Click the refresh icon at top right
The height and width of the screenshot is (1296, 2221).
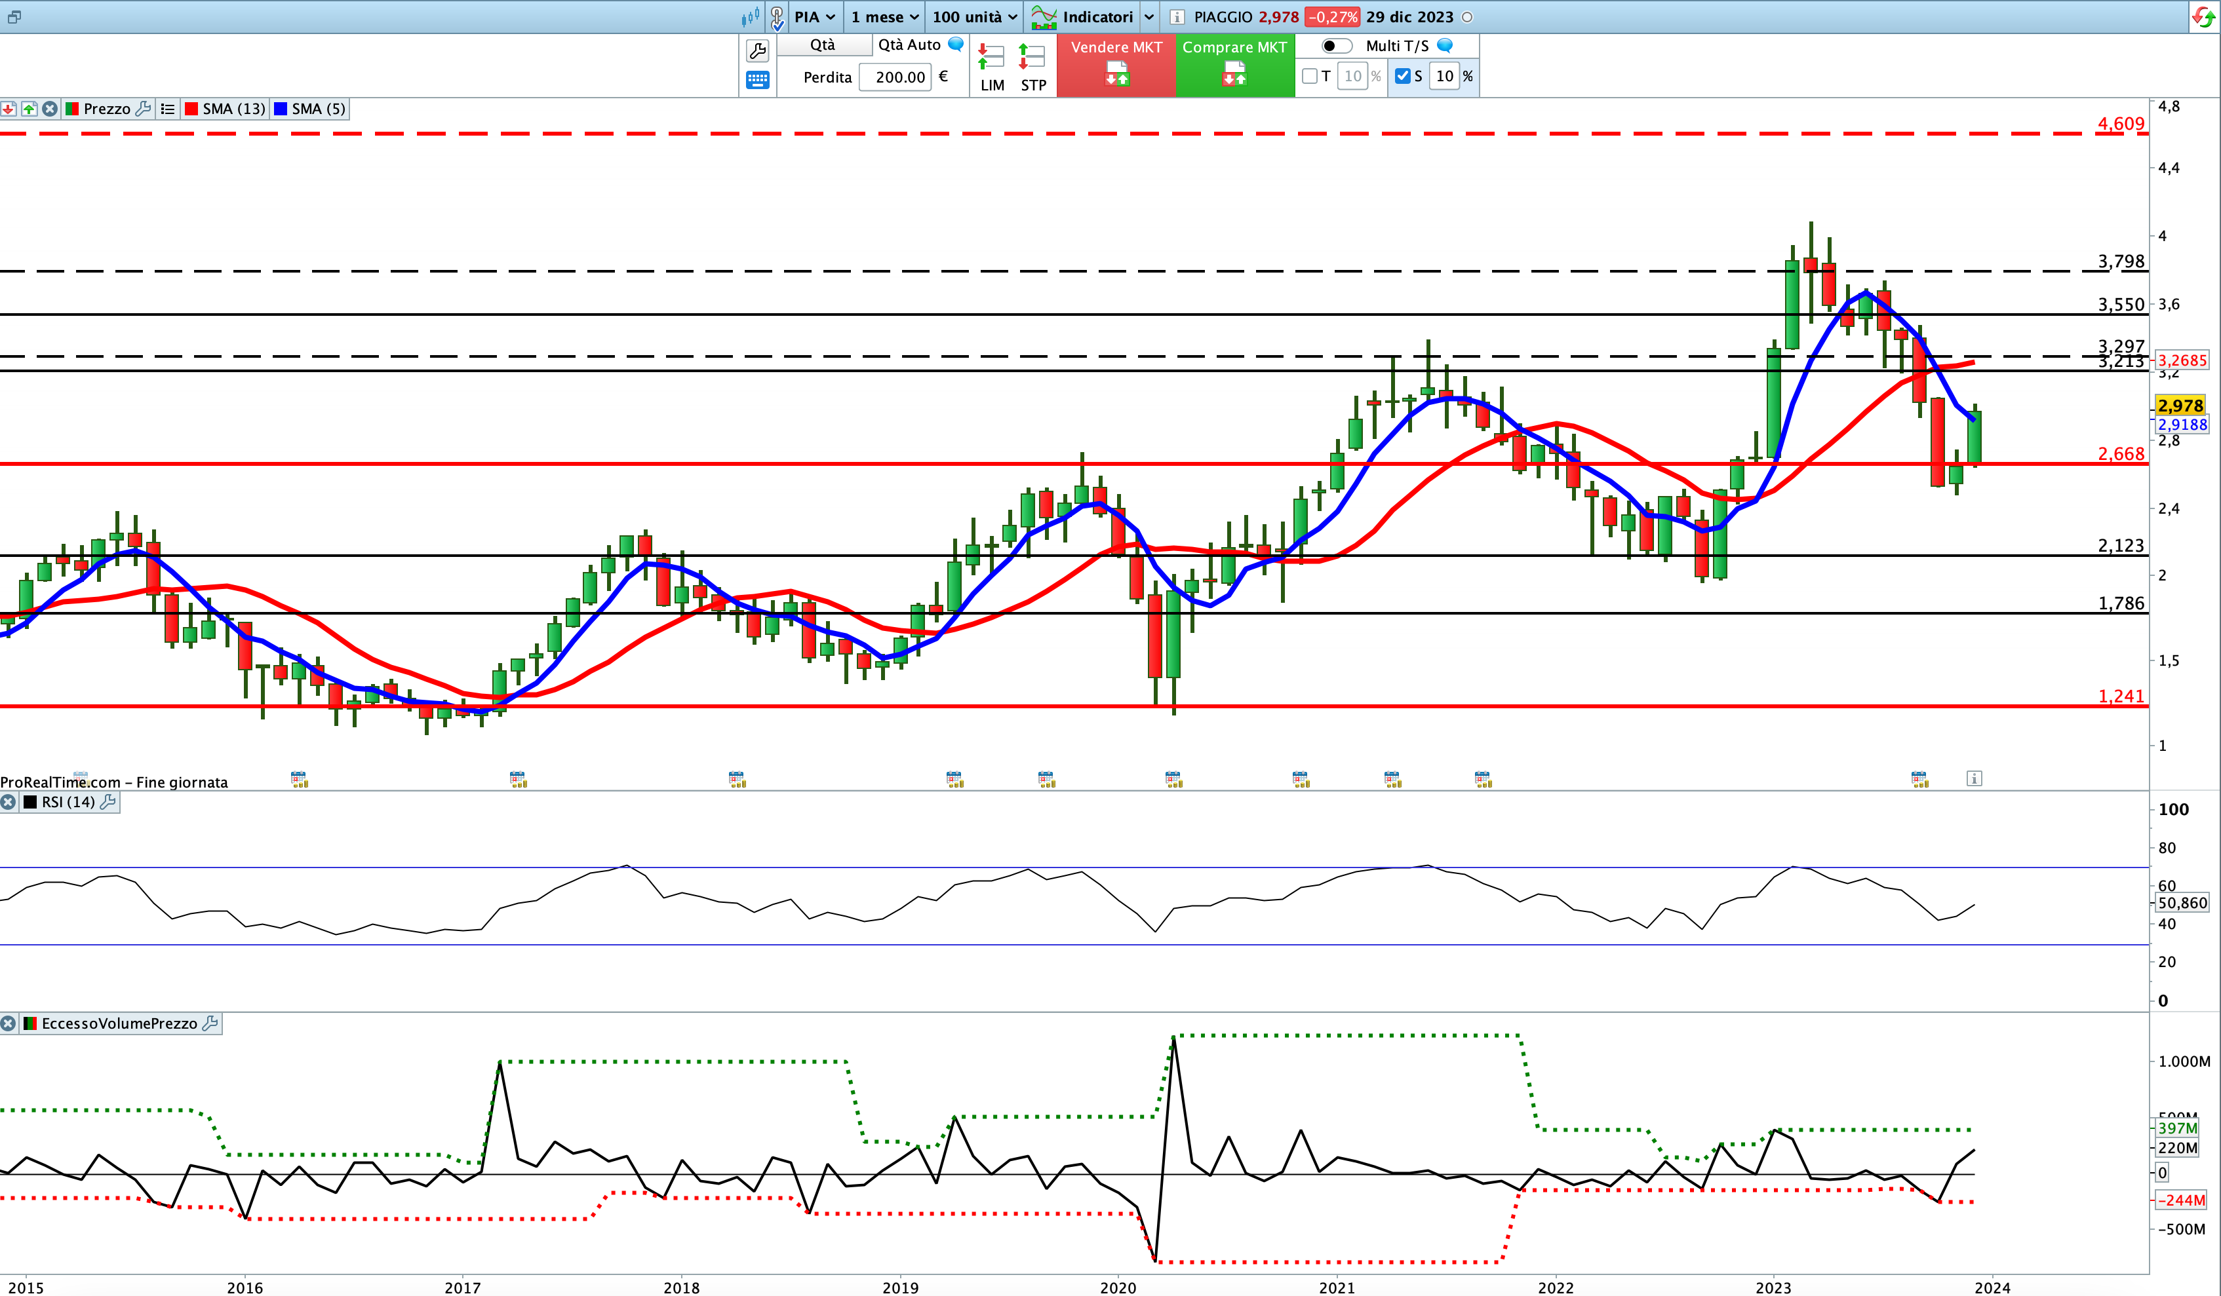tap(2203, 17)
